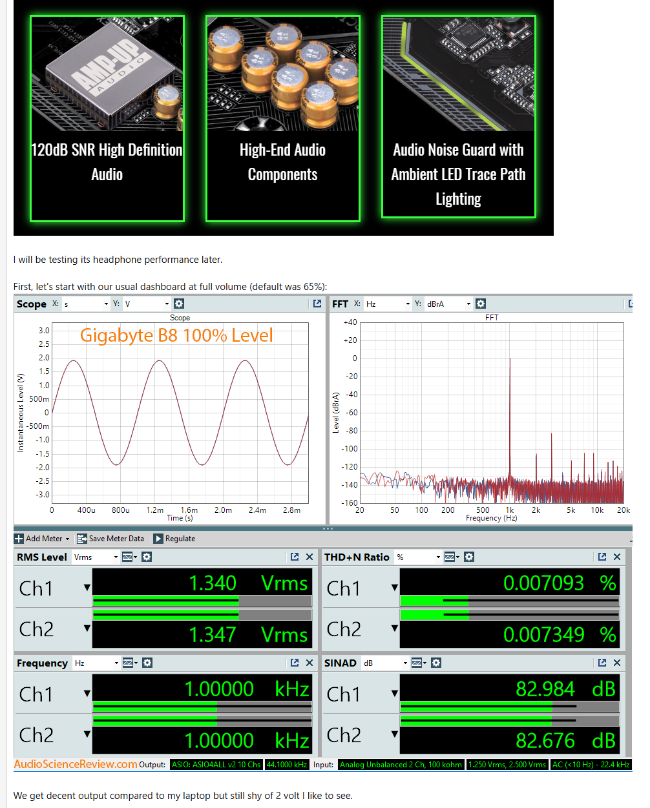The width and height of the screenshot is (650, 808).
Task: Open Frequency meter settings gear
Action: click(147, 663)
